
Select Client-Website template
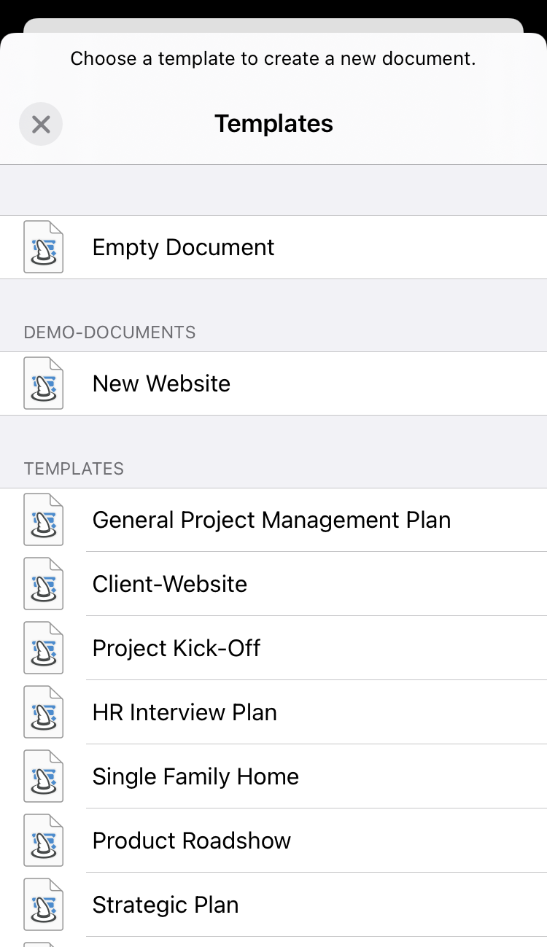169,584
